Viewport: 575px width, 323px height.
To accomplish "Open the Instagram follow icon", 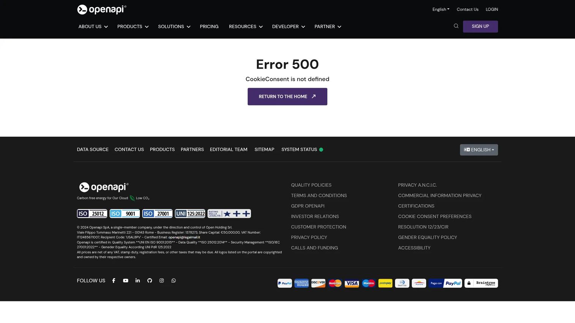I will (161, 280).
